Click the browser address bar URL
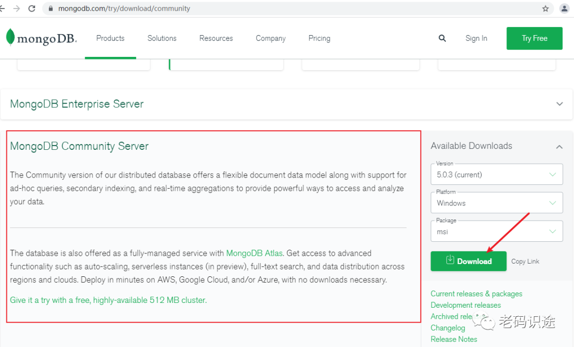The image size is (574, 347). [124, 9]
